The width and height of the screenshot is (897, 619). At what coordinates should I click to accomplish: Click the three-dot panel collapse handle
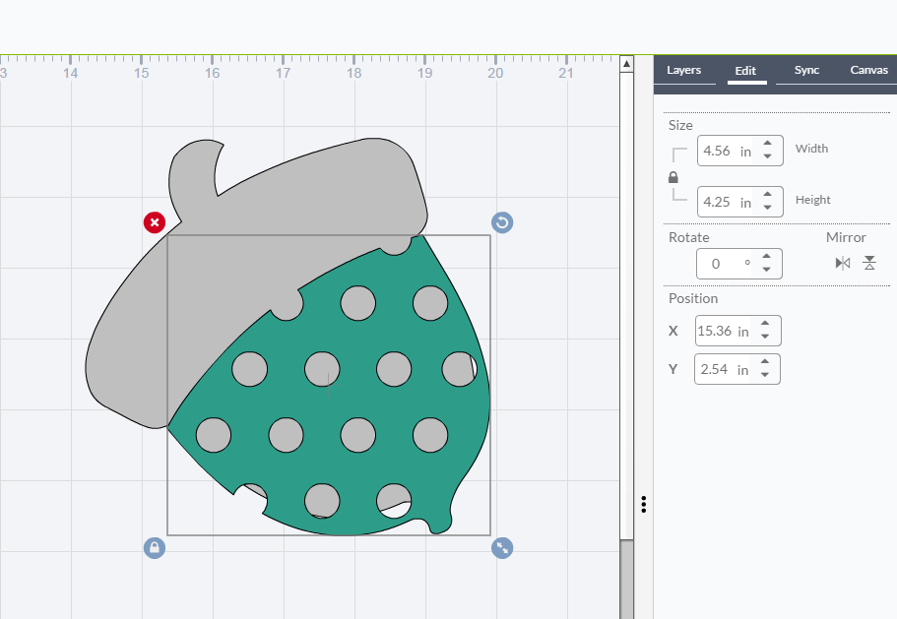(x=643, y=504)
